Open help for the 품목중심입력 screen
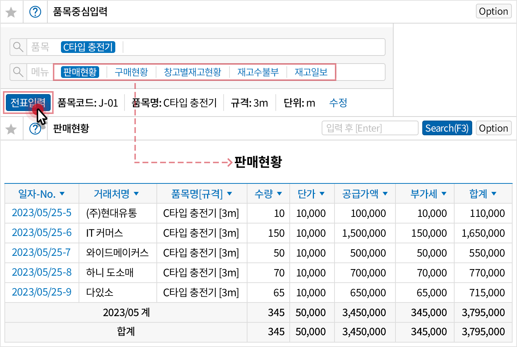This screenshot has height=347, width=517. pos(35,11)
